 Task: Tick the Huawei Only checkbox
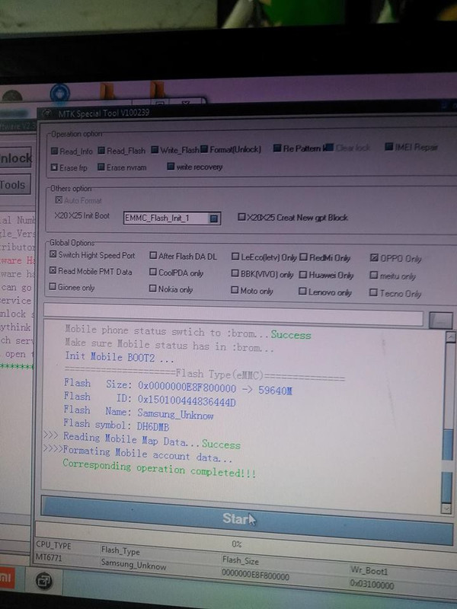click(x=303, y=275)
